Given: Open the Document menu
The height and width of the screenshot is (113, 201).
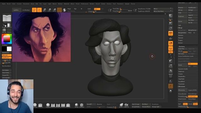Looking at the screenshot, I should click(26, 4).
